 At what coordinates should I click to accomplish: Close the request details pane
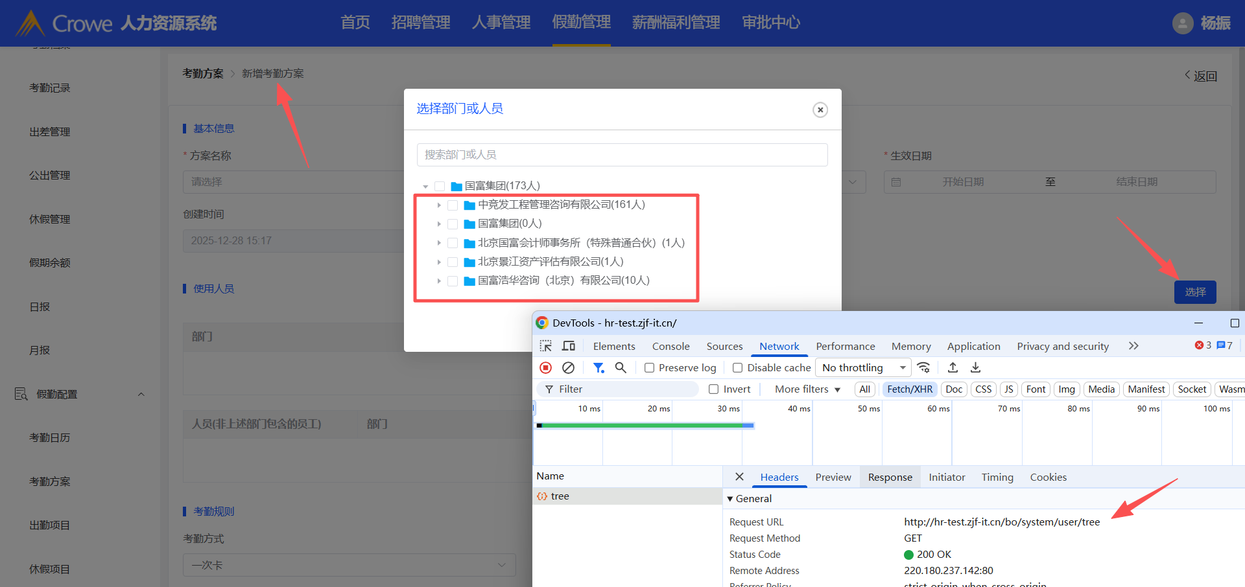(739, 477)
